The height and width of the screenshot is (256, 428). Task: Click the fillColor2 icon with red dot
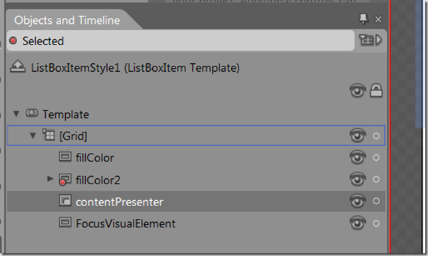click(65, 180)
